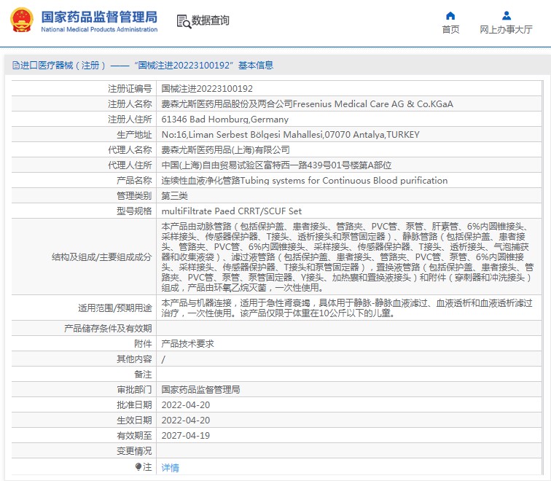Click address 61346 Bad Homburg,Germany
This screenshot has height=481, width=551.
tap(225, 120)
